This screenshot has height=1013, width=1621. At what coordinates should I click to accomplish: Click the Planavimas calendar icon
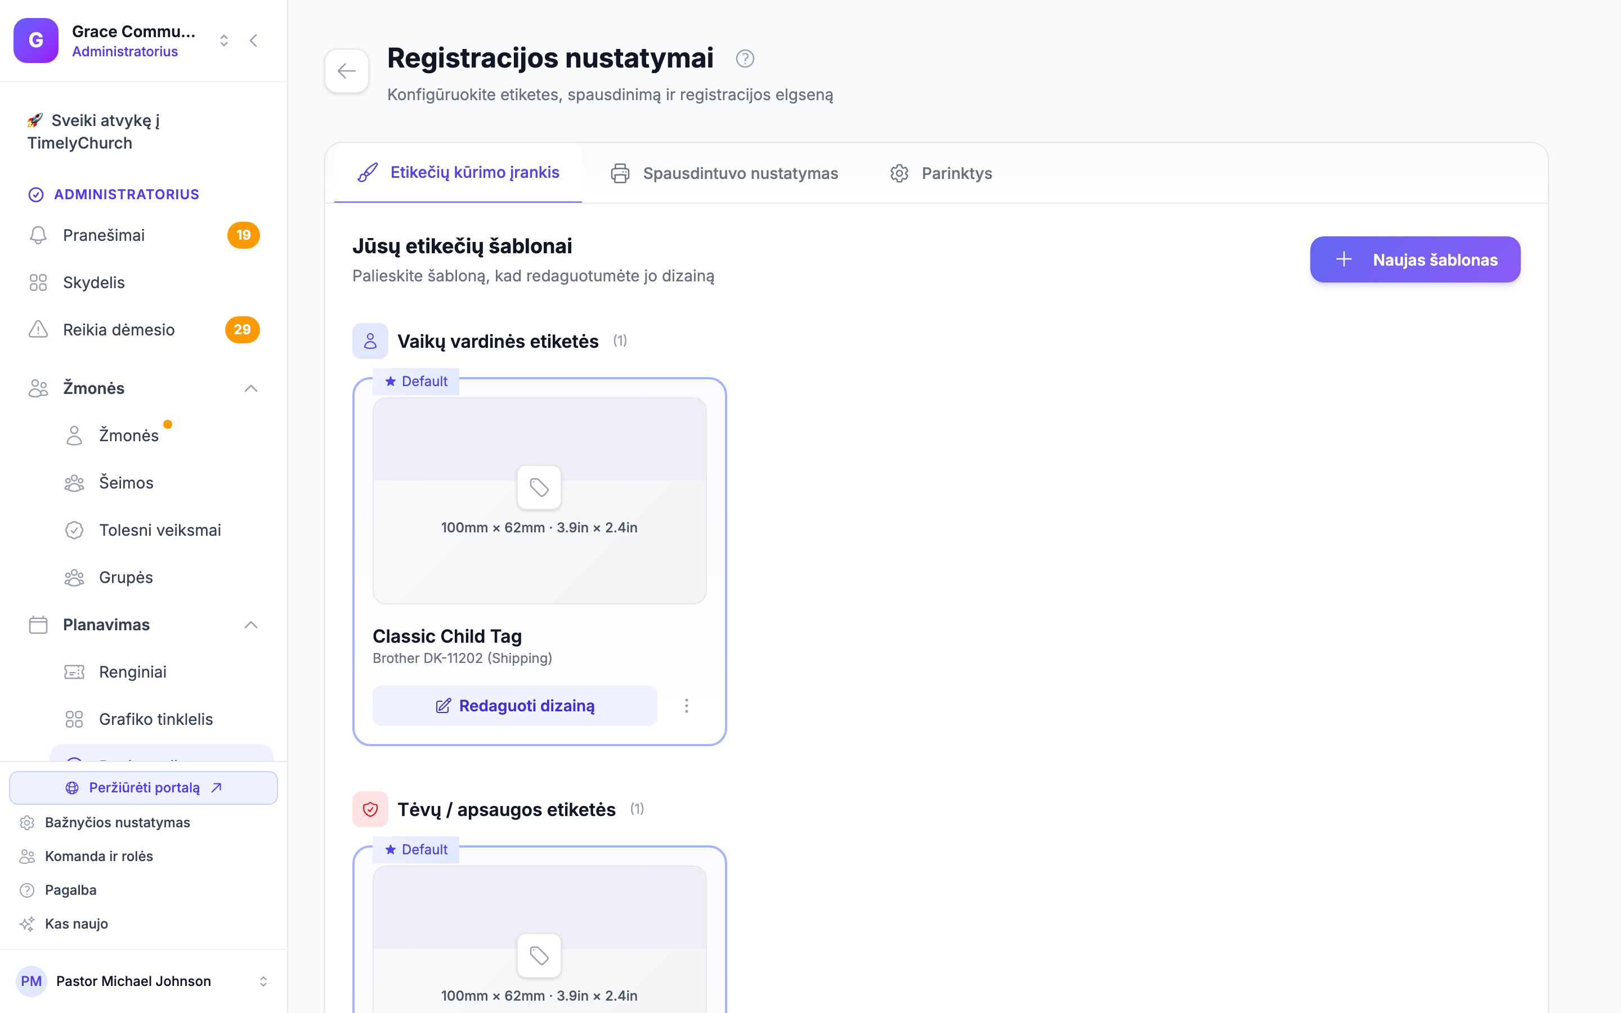(38, 625)
